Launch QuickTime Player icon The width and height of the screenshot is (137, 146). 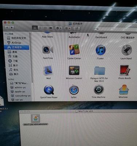tap(49, 90)
